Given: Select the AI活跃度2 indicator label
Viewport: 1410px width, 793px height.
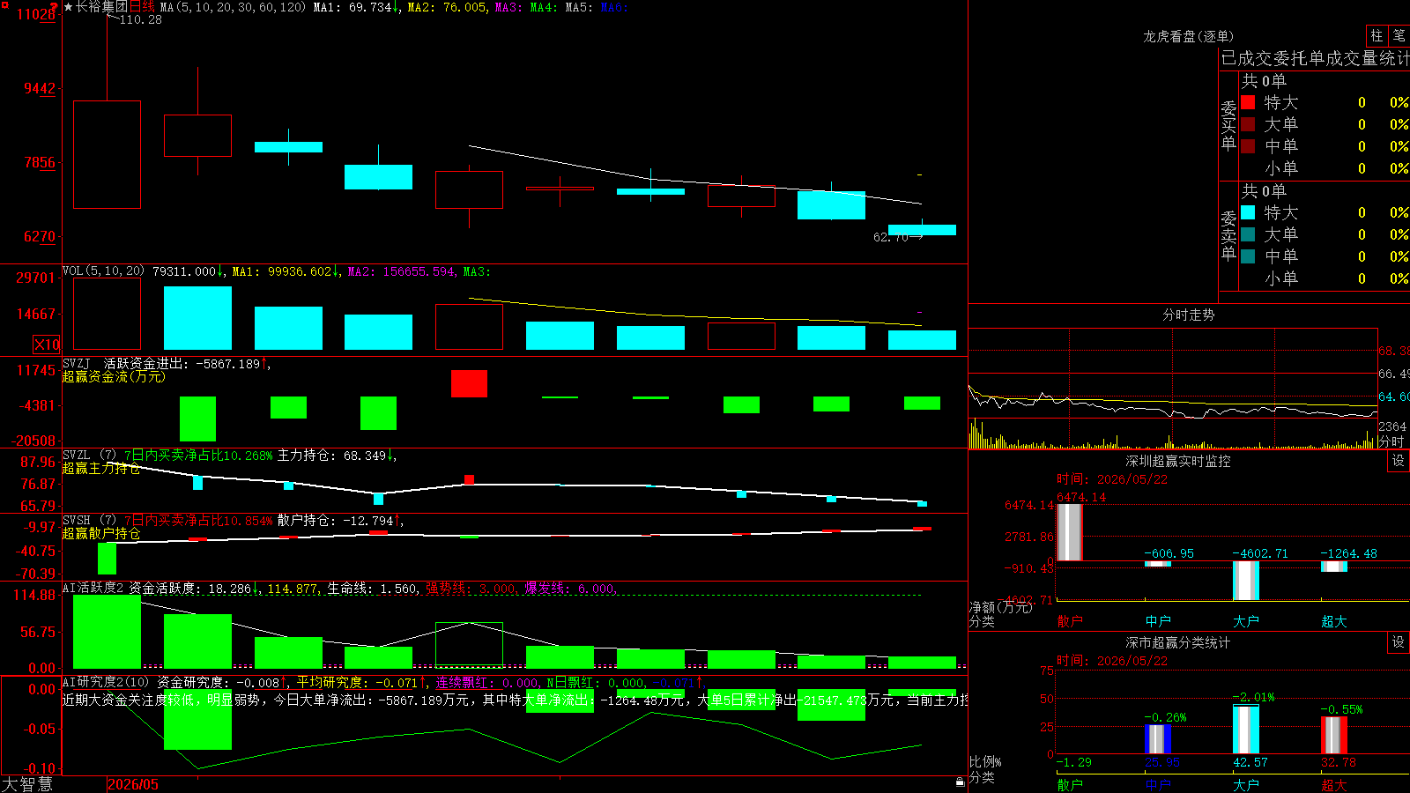Looking at the screenshot, I should pyautogui.click(x=93, y=588).
